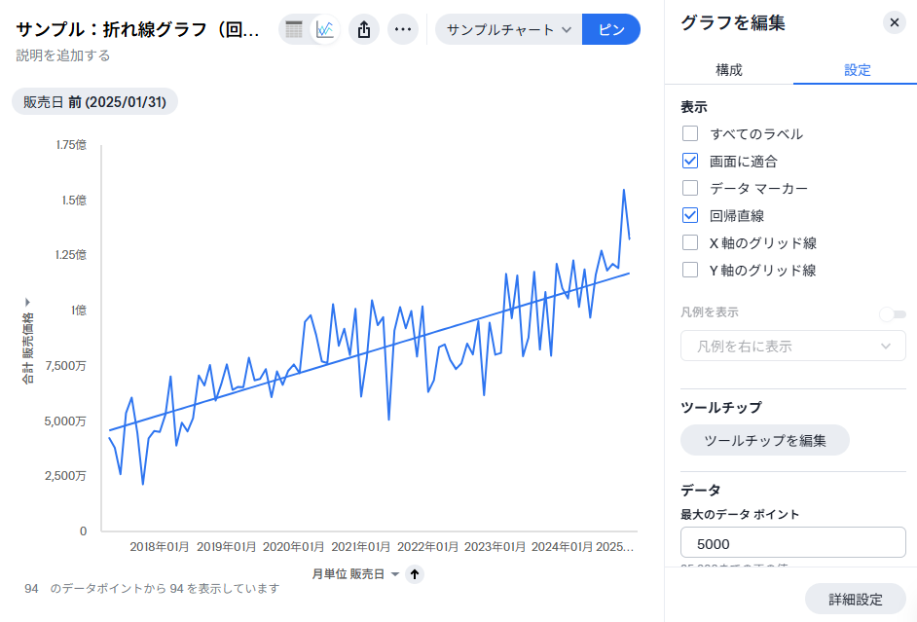Image resolution: width=917 pixels, height=622 pixels.
Task: Disable the 回帰直線 checkbox
Action: pos(690,215)
